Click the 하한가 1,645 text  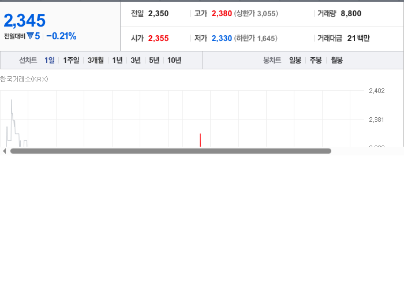click(x=256, y=38)
